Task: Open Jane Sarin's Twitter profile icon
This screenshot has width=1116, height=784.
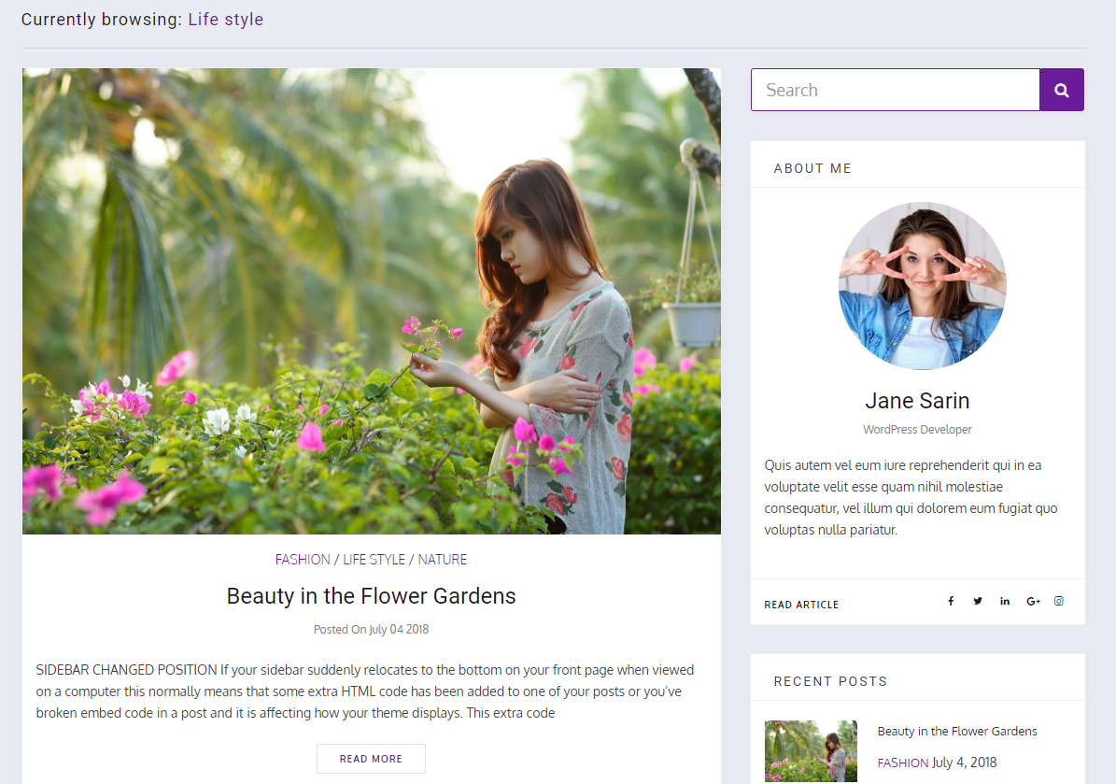Action: (x=978, y=601)
